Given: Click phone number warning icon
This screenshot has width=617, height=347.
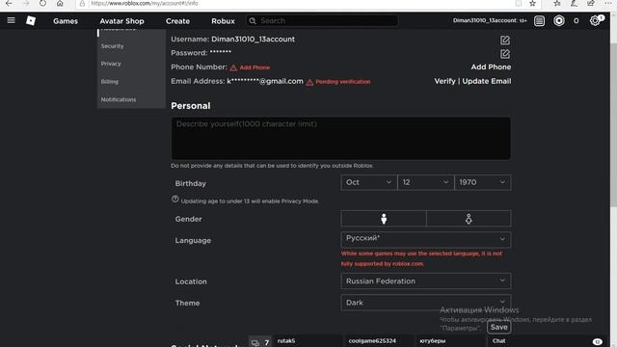Looking at the screenshot, I should (x=233, y=67).
